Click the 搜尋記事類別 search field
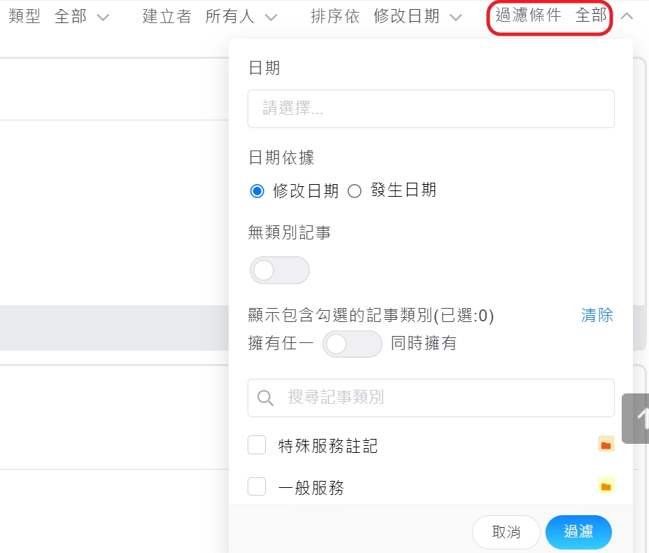This screenshot has width=649, height=553. pyautogui.click(x=441, y=398)
